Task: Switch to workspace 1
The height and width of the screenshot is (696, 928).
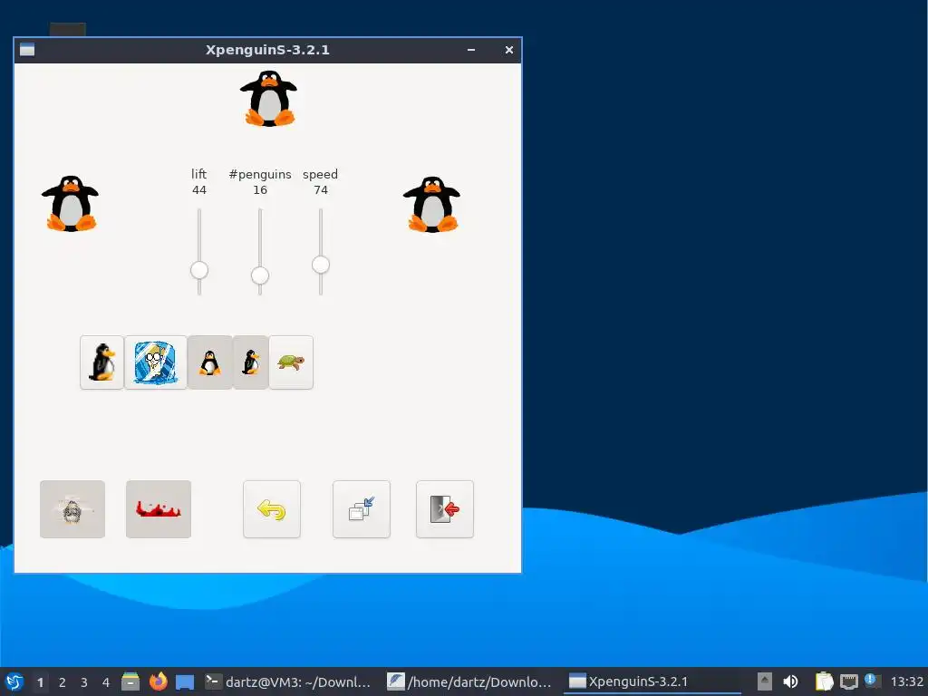Action: point(40,682)
